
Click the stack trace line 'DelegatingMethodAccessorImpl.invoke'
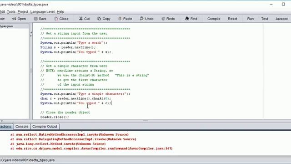coord(73,139)
